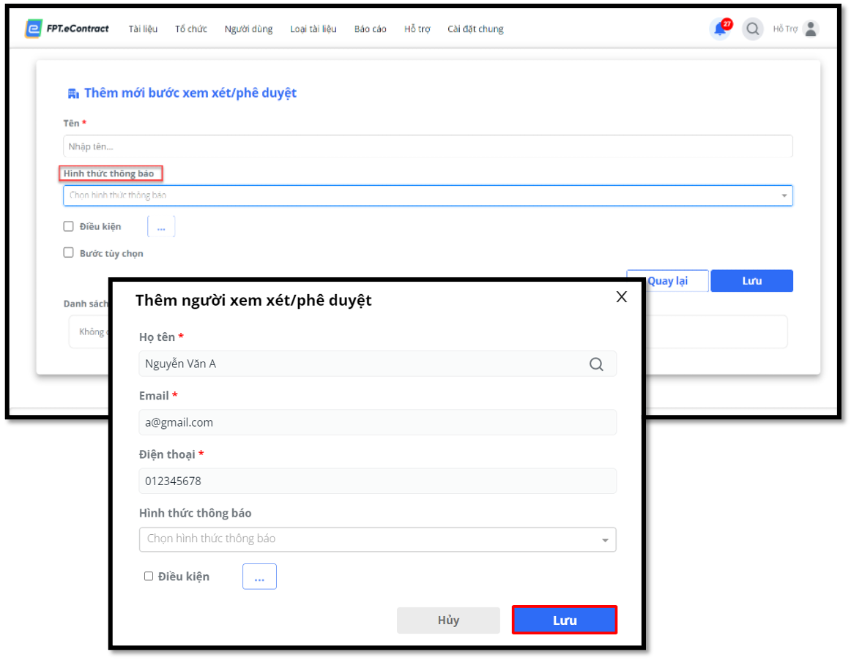851x660 pixels.
Task: Open condition ellipsis button on main form
Action: click(161, 227)
